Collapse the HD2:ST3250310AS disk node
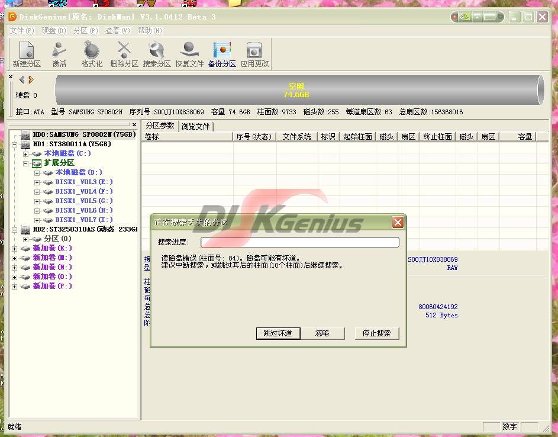The height and width of the screenshot is (437, 558). point(14,230)
